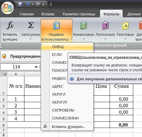Undo the last action

point(28,4)
